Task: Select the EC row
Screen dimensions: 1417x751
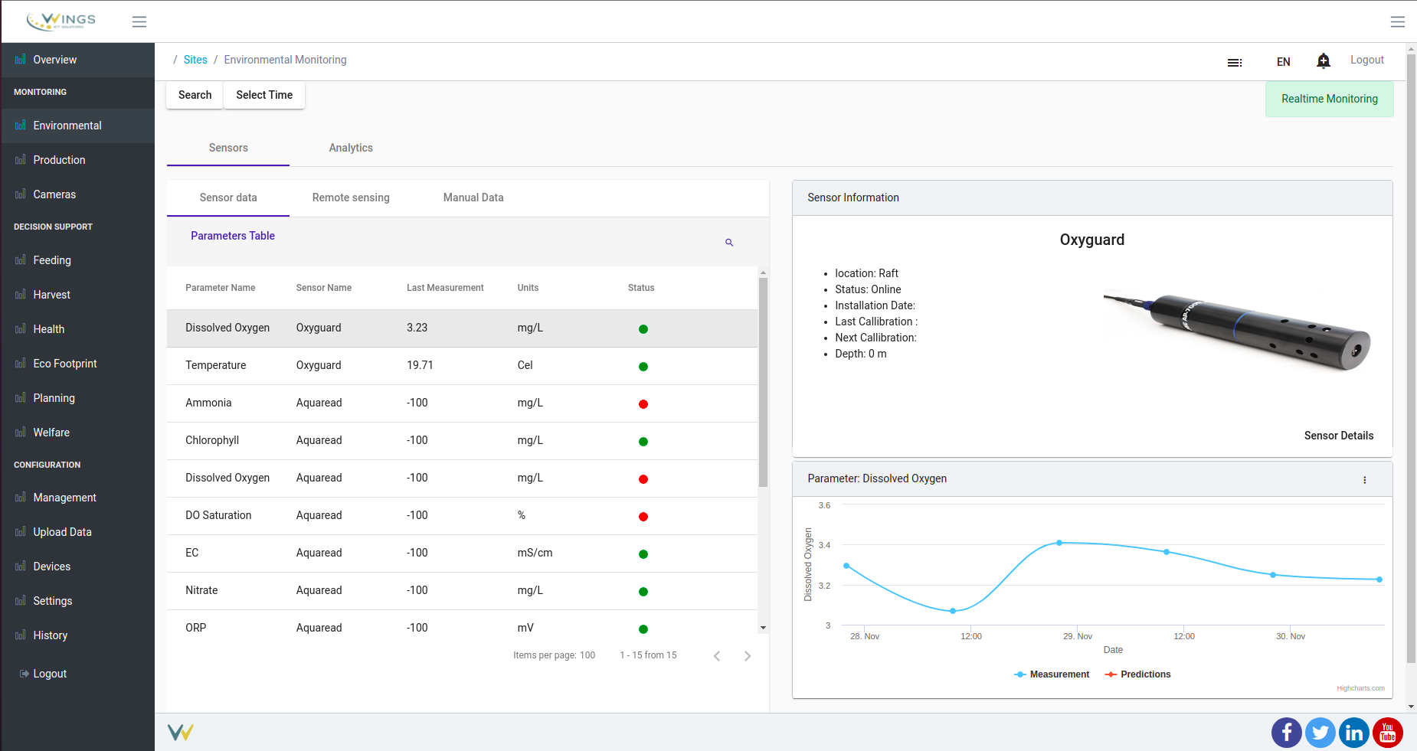Action: (463, 553)
